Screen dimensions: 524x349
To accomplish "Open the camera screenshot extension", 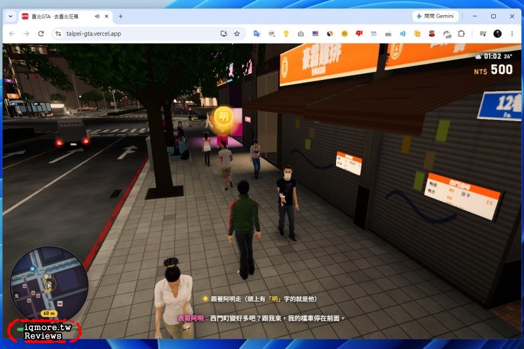I will point(301,34).
